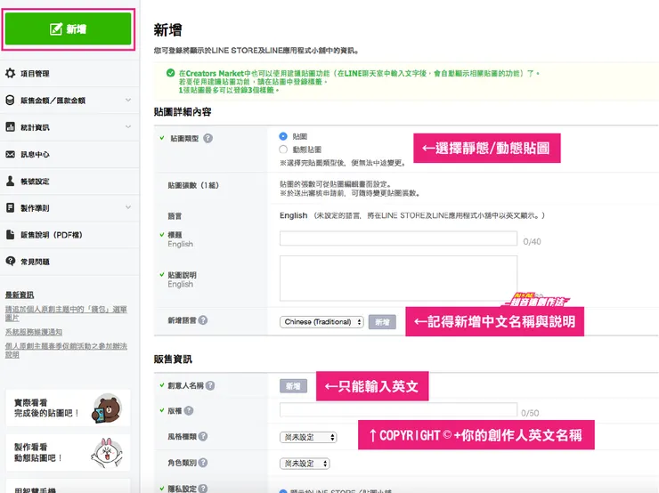Image resolution: width=659 pixels, height=493 pixels.
Task: Open the 風格種類 dropdown set to 尚未設定
Action: pyautogui.click(x=308, y=437)
